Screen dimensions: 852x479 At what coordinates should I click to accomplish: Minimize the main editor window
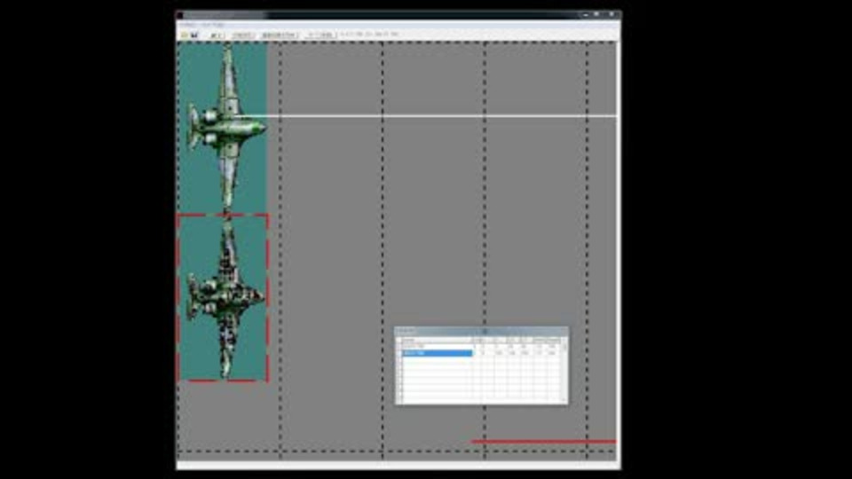585,15
